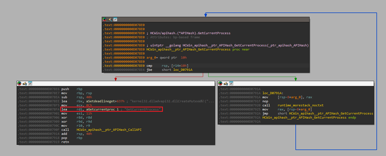Click the edit pencil icon on the loc_D0791A block

(226, 83)
